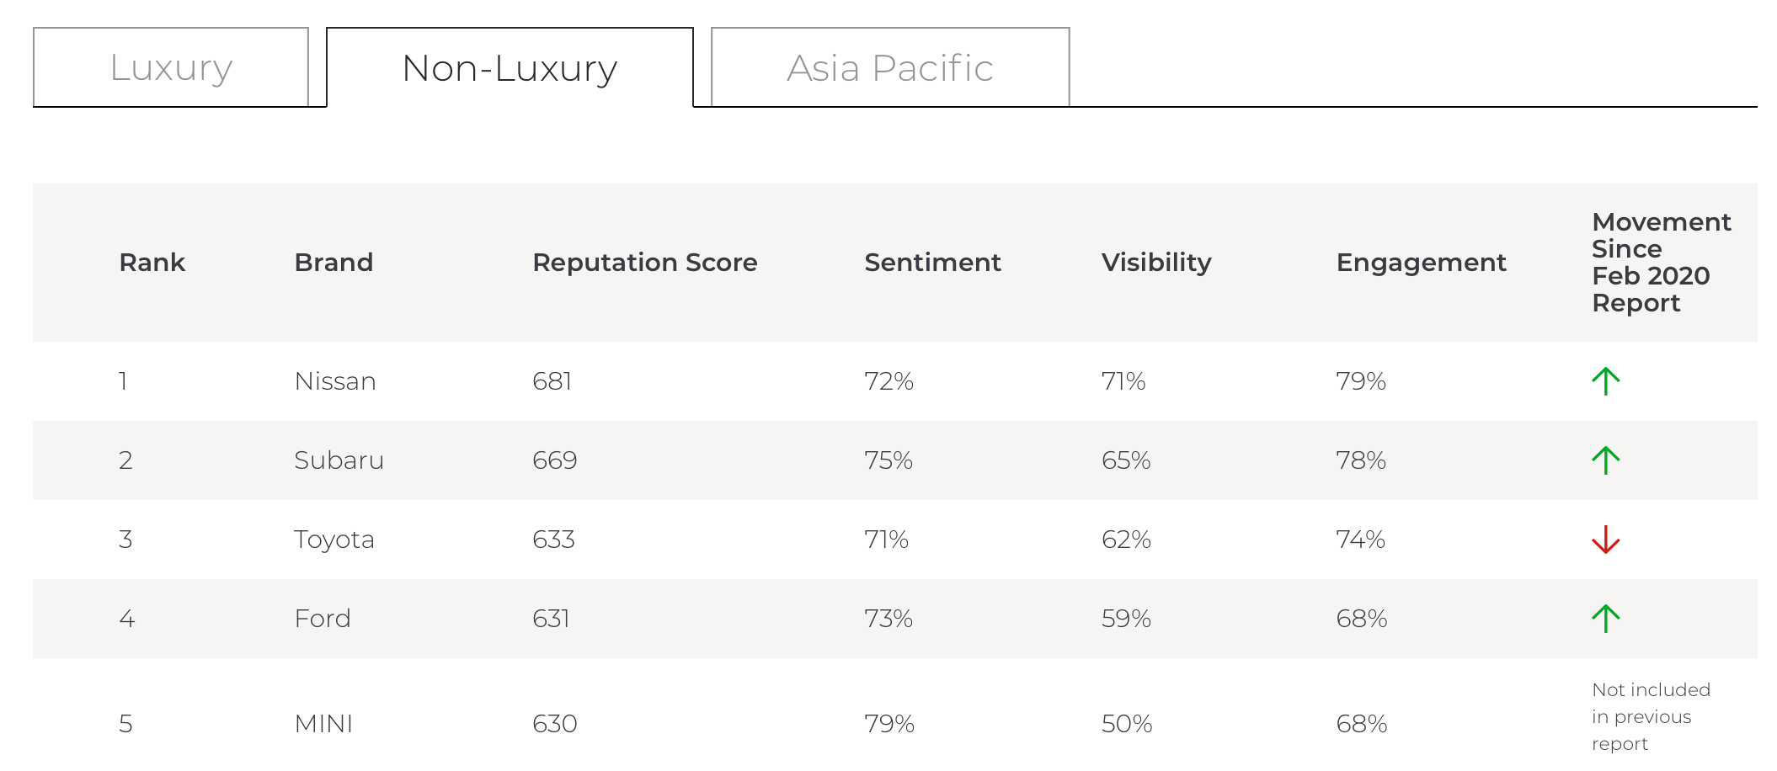The height and width of the screenshot is (771, 1777).
Task: Click the Rank column header
Action: 152,263
